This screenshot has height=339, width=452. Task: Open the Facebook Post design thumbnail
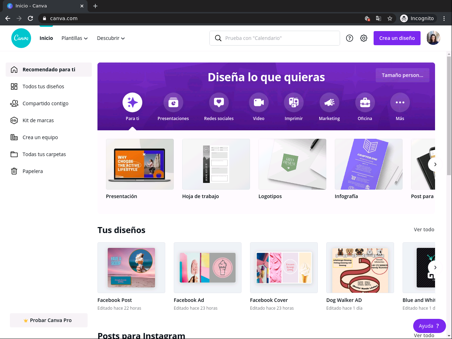(131, 268)
